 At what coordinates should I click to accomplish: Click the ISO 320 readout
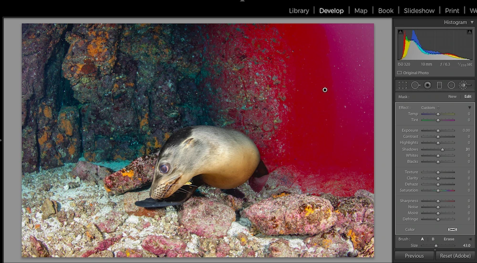[x=404, y=64]
